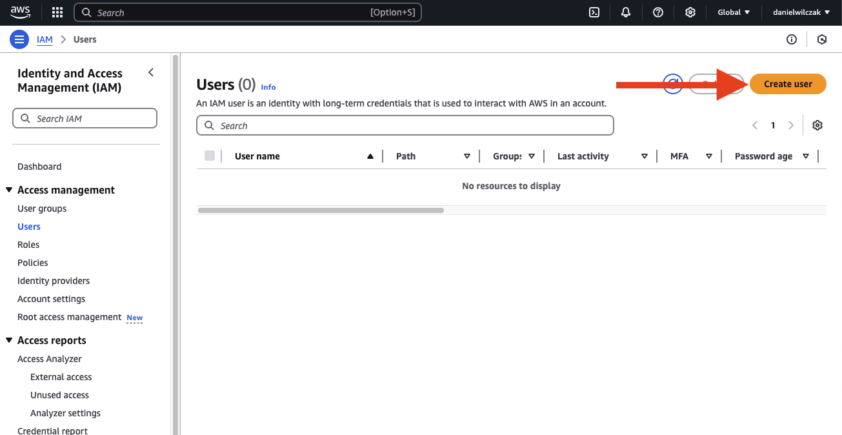Image resolution: width=842 pixels, height=435 pixels.
Task: Click the AWS logo home icon
Action: click(20, 12)
